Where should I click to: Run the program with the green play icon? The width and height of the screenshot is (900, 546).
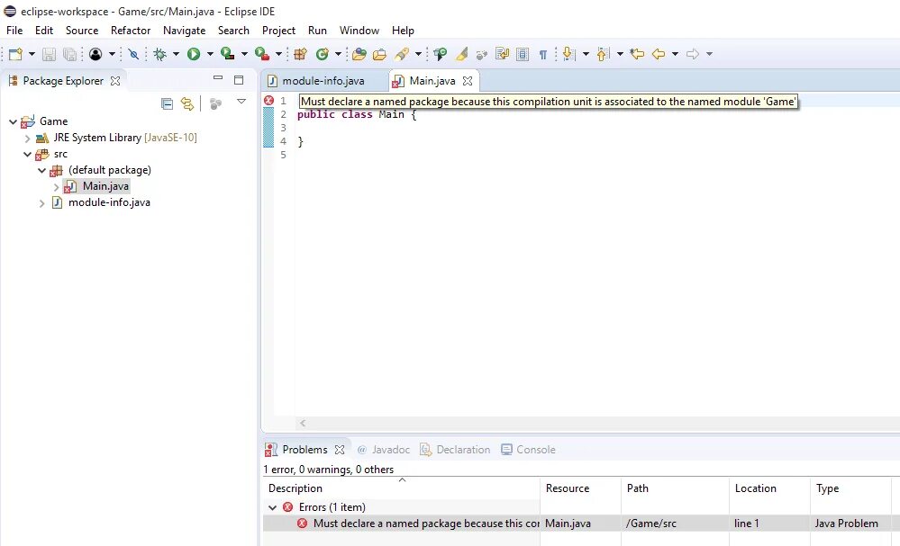click(194, 54)
